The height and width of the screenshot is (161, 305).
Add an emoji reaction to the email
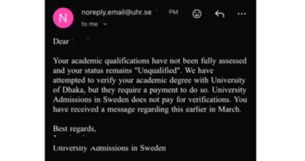point(197,14)
